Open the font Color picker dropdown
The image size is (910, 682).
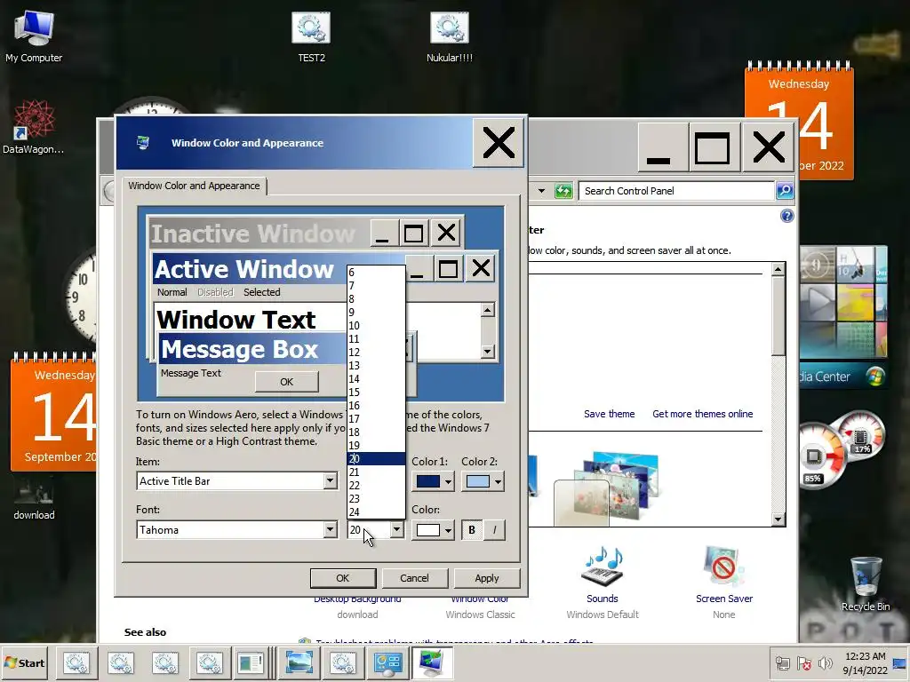(448, 530)
